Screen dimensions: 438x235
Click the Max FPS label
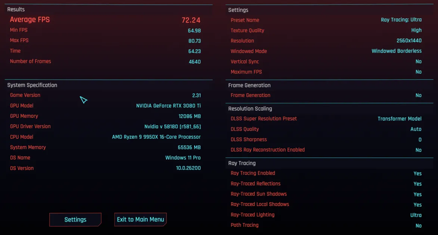(x=19, y=40)
